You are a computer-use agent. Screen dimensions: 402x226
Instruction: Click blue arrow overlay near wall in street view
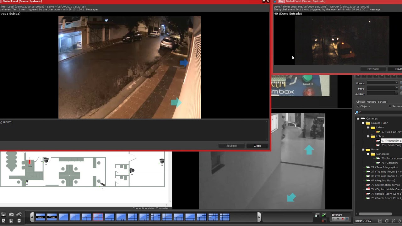184,63
